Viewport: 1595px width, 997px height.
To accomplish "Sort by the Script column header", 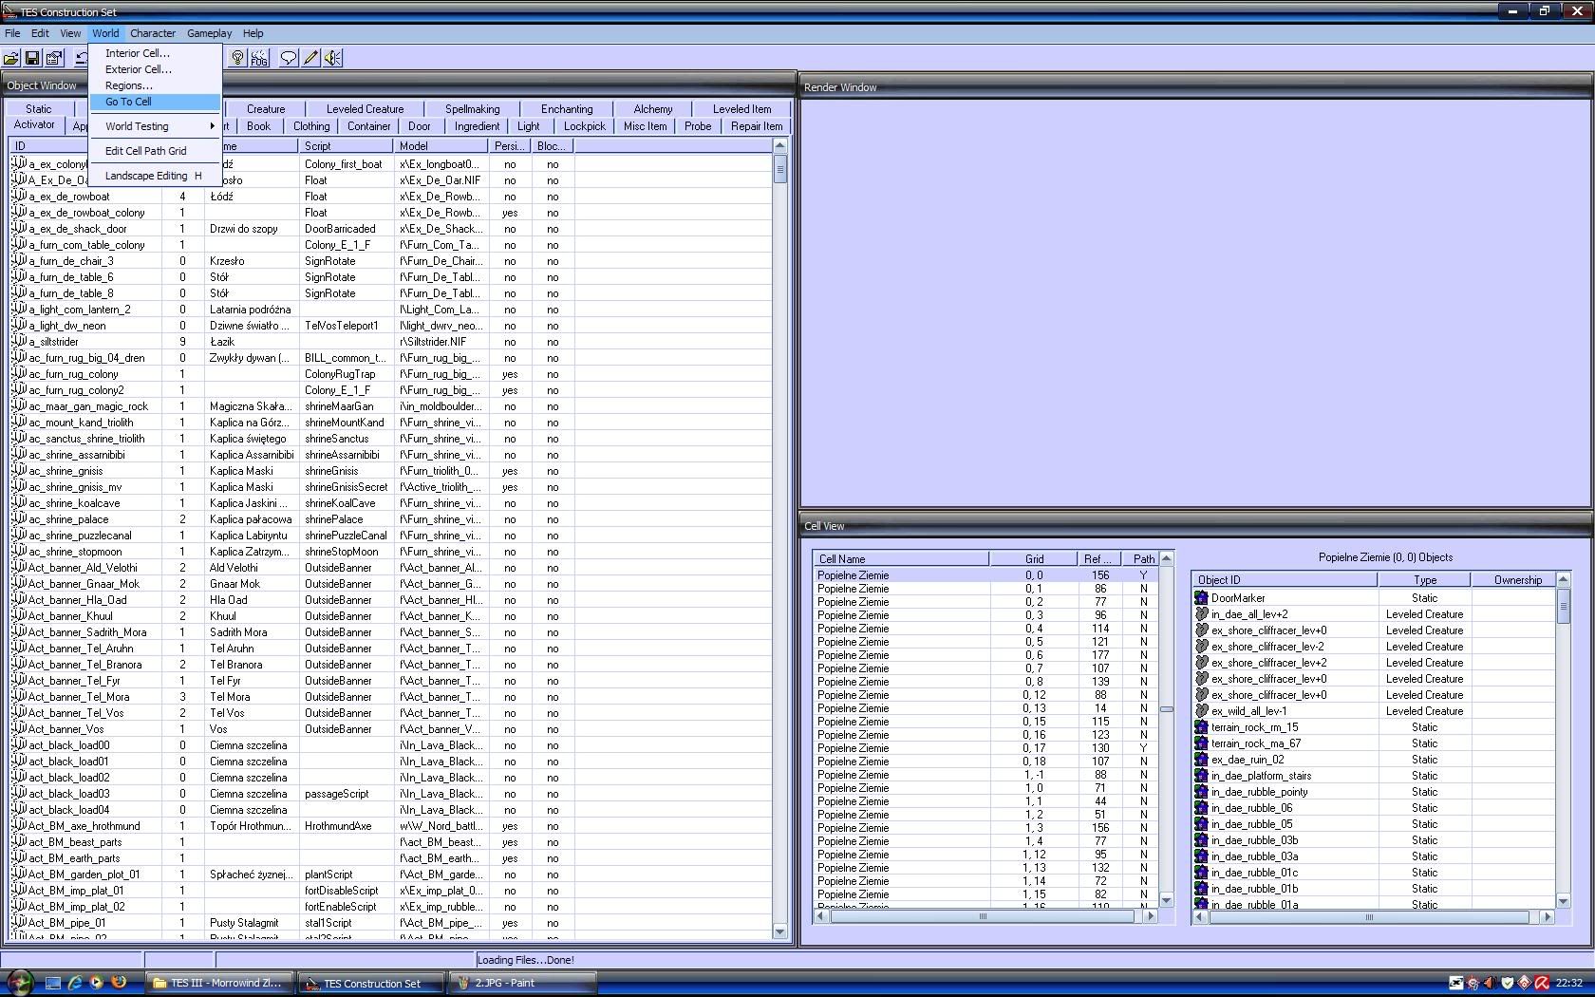I will click(x=346, y=146).
